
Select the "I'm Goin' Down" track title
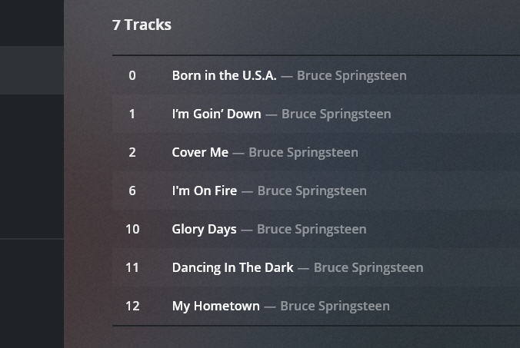pos(216,114)
